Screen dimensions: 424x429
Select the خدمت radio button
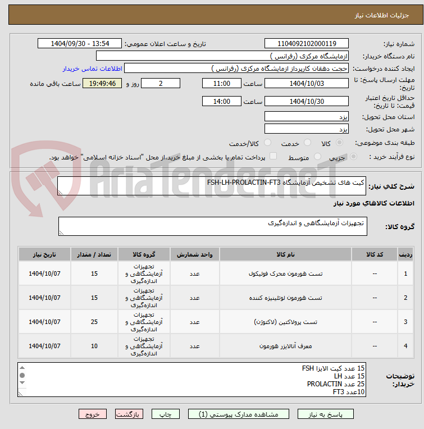click(307, 143)
